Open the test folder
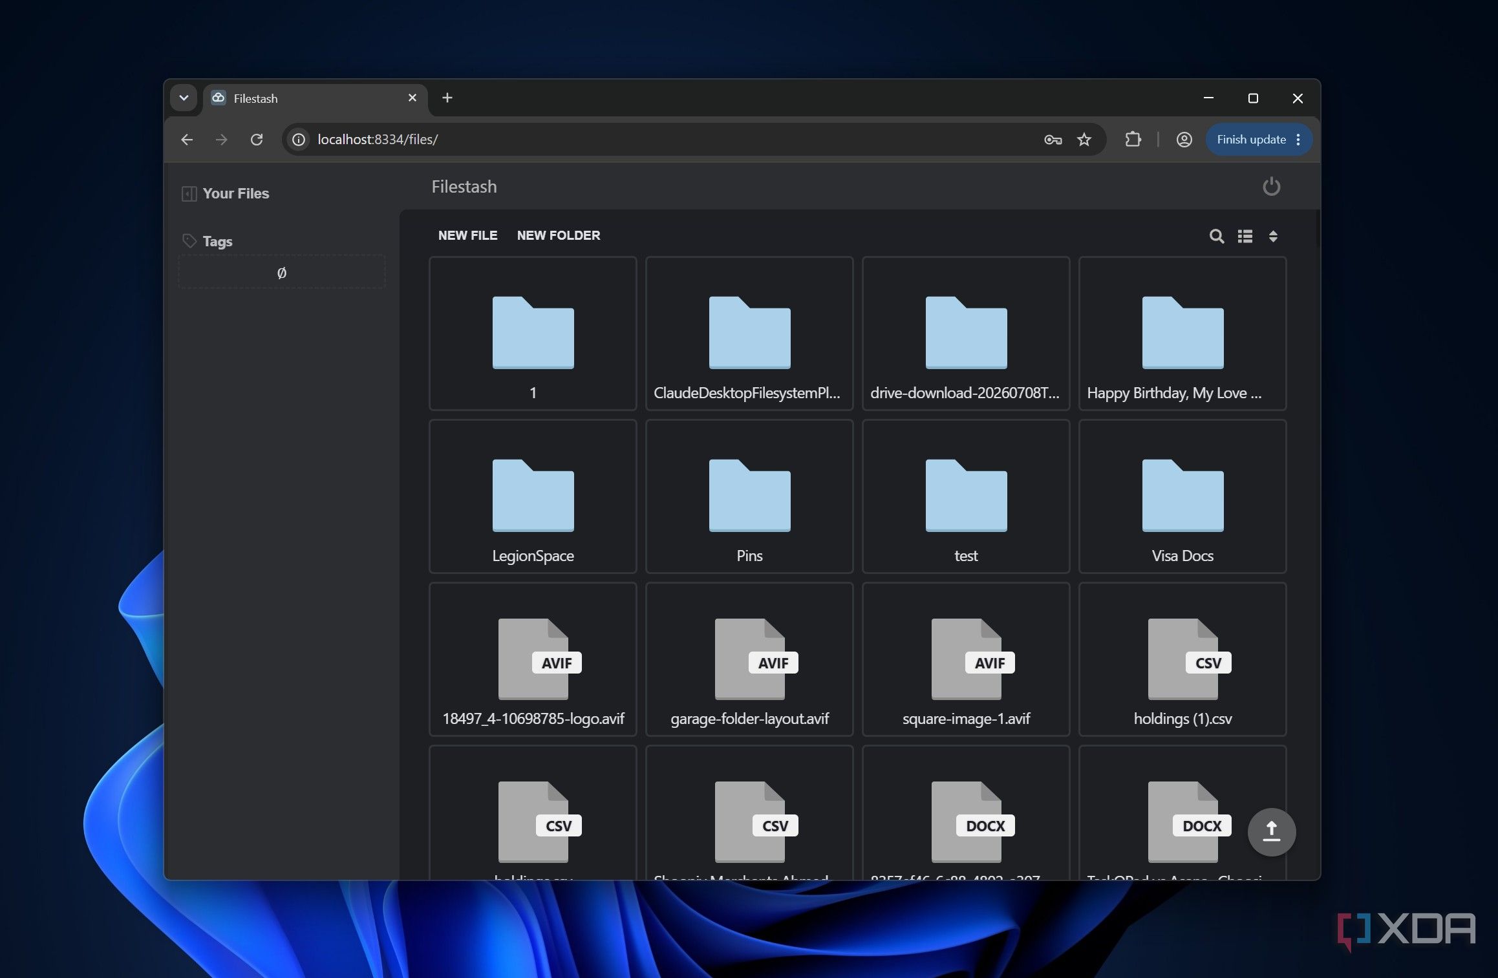The width and height of the screenshot is (1498, 978). [x=966, y=496]
